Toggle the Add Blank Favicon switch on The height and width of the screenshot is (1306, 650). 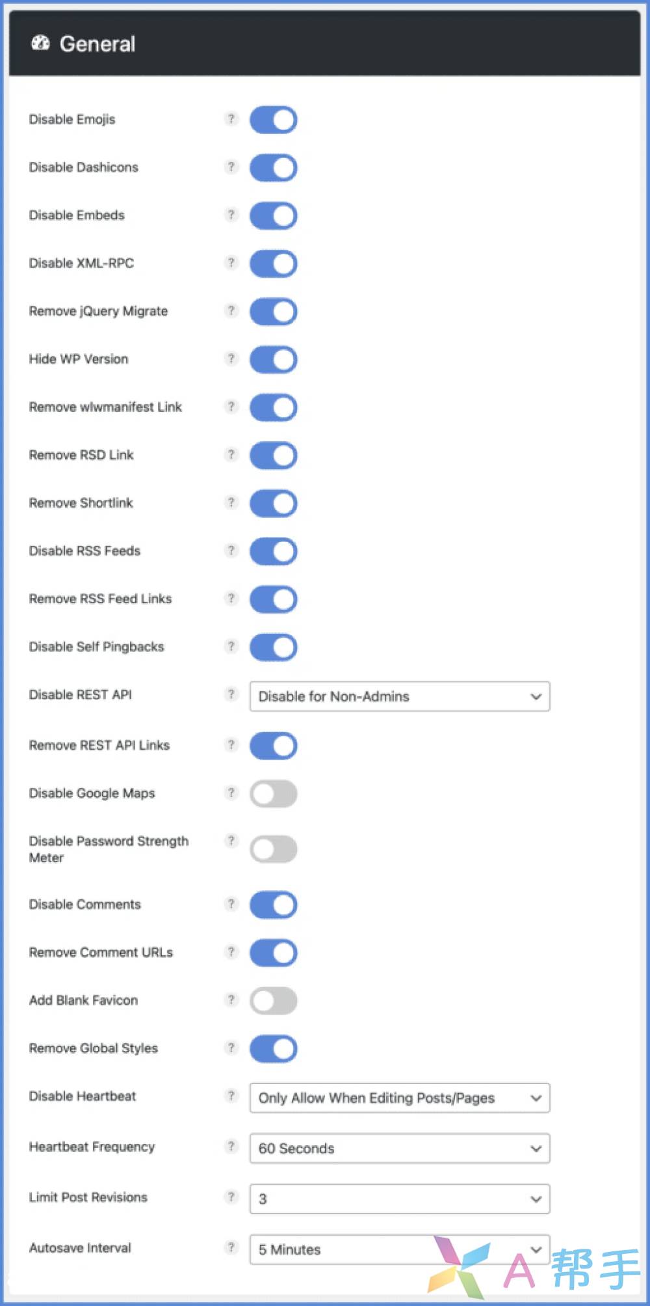[274, 1001]
